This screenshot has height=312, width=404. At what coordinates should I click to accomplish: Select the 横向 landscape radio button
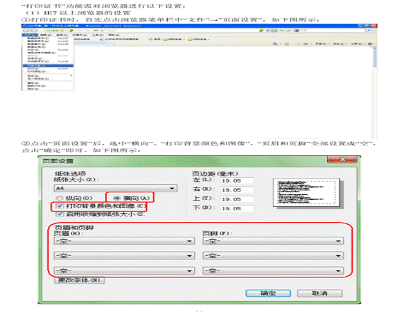pos(116,198)
